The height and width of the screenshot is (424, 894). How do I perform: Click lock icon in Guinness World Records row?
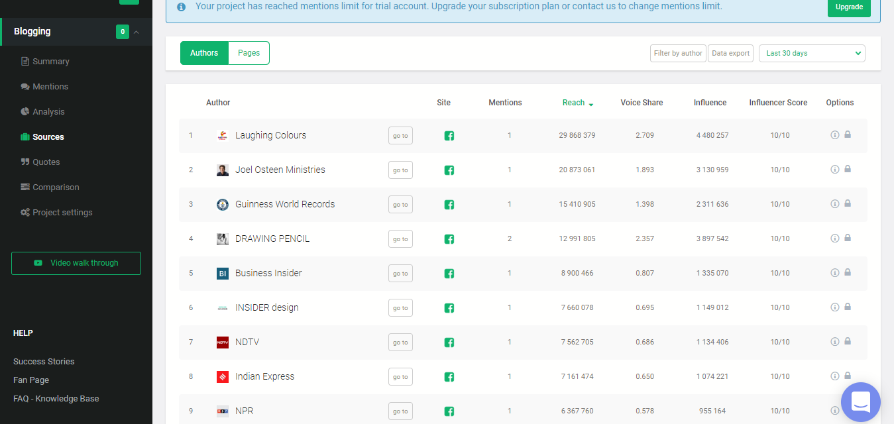847,203
